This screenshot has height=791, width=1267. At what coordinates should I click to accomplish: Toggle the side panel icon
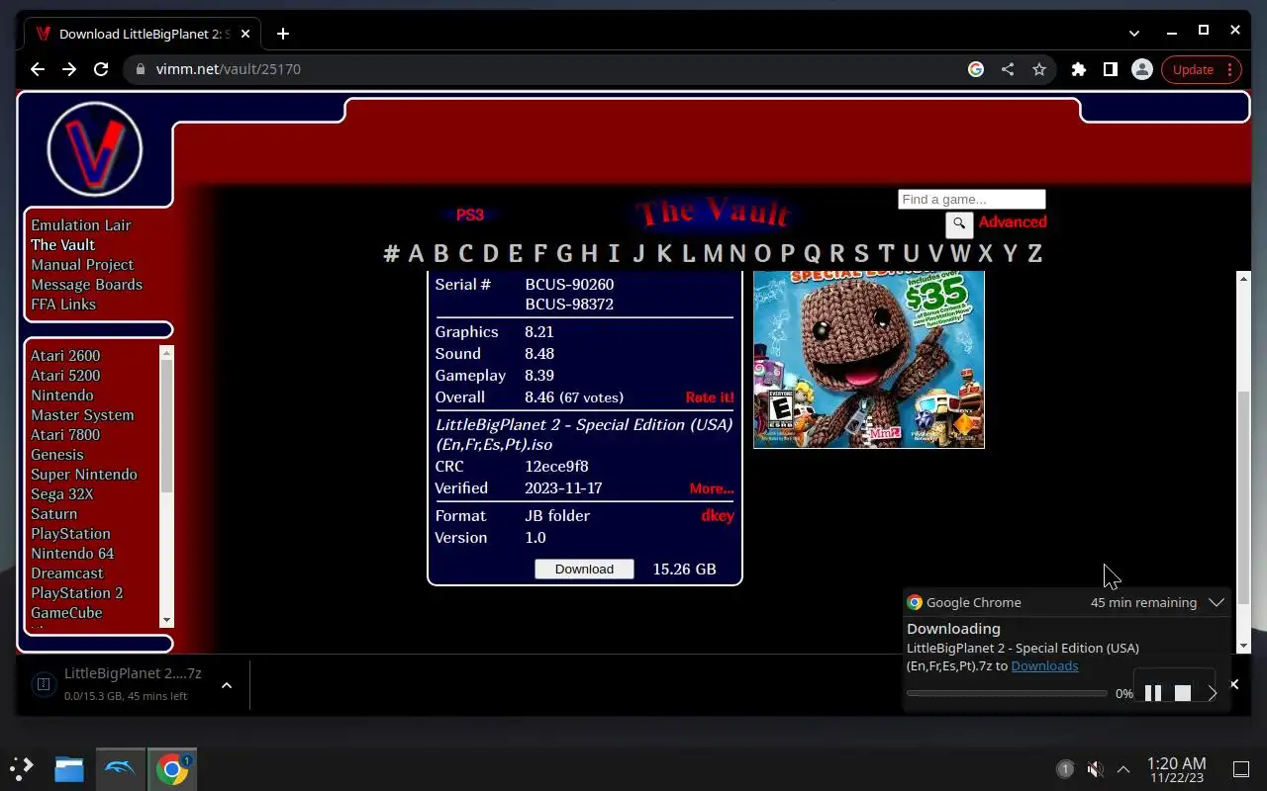[x=1111, y=69]
